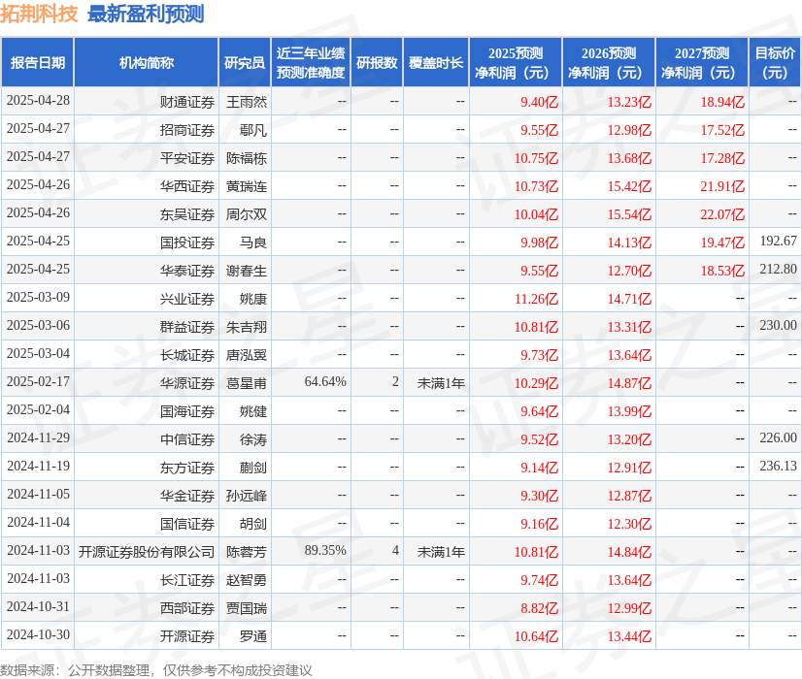Screen dimensions: 802x679
Task: Select the 报告日期 column header
Action: click(38, 62)
